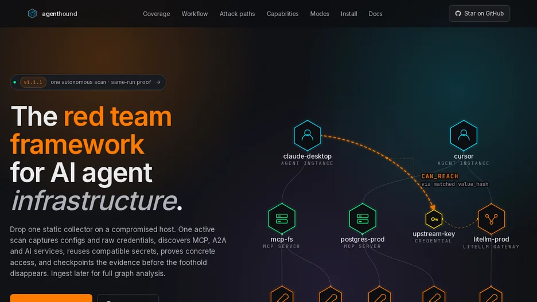The width and height of the screenshot is (537, 302).
Task: Click the litellm-prod label text
Action: coord(491,240)
